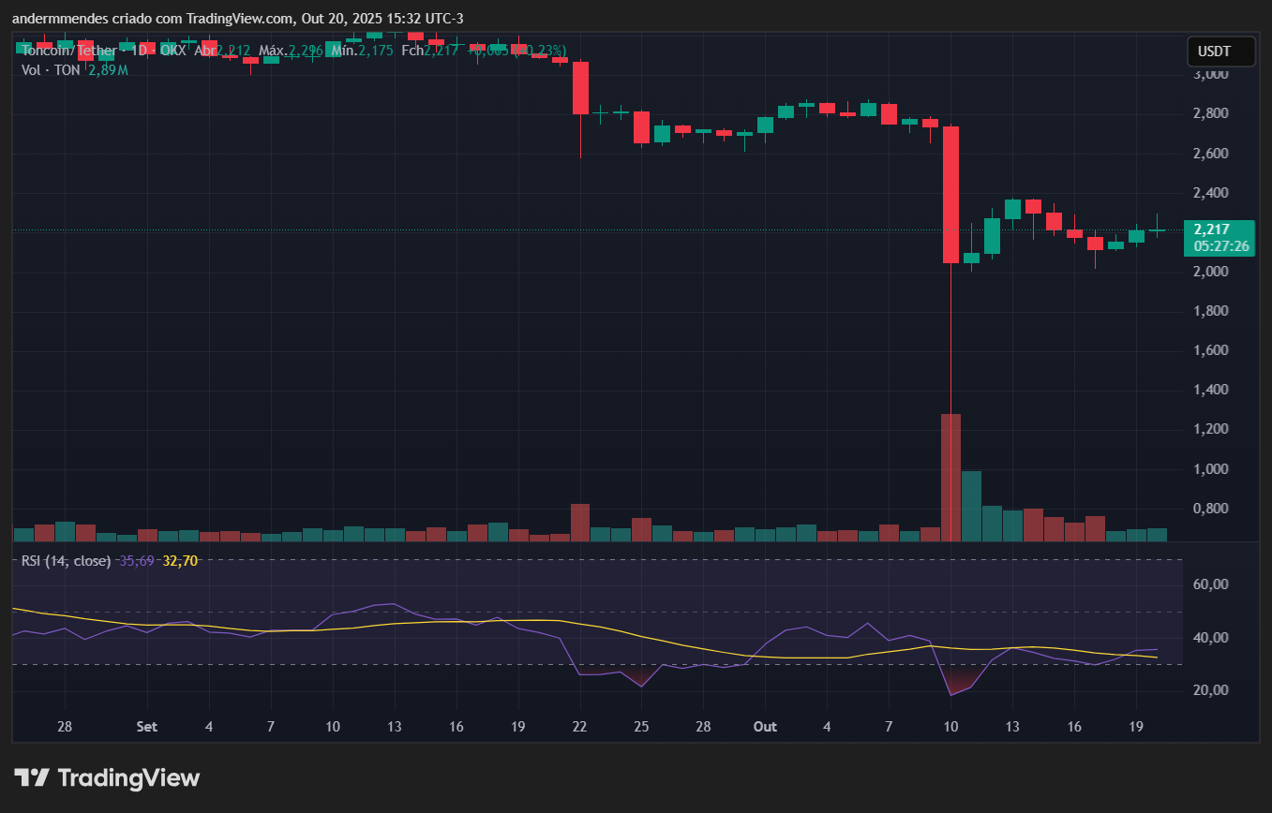Viewport: 1272px width, 813px height.
Task: Click the large red candle on Oct 10
Action: pos(950,195)
